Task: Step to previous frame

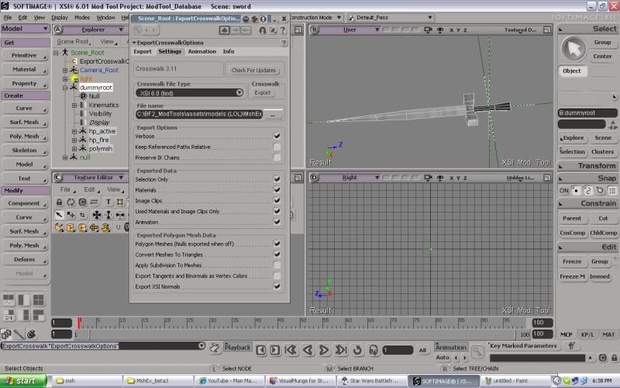Action: 261,350
